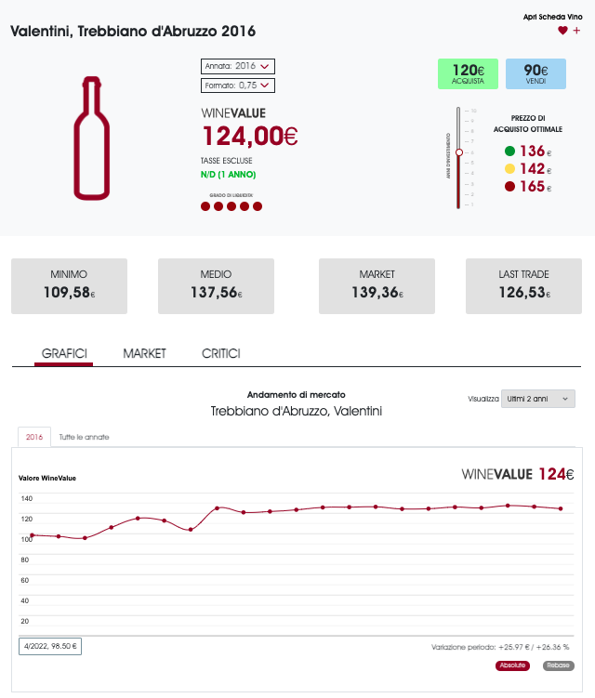This screenshot has width=595, height=698.
Task: Click the title Valentini, Trebbiano d'Abruzzo 2016
Action: [133, 32]
